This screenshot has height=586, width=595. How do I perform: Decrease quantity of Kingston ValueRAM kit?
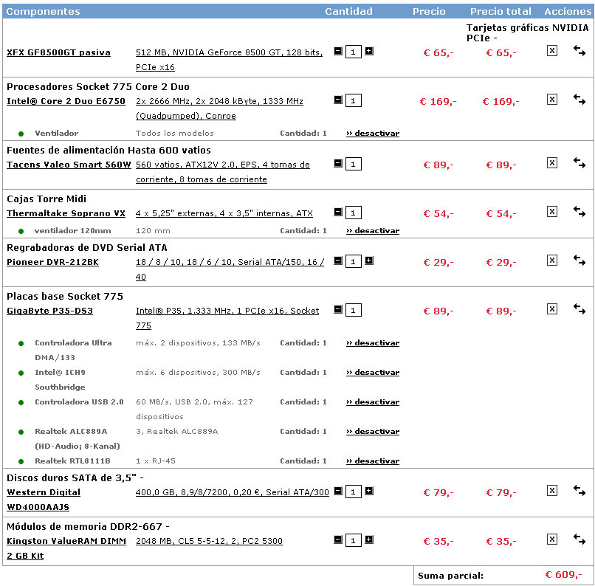coord(338,540)
